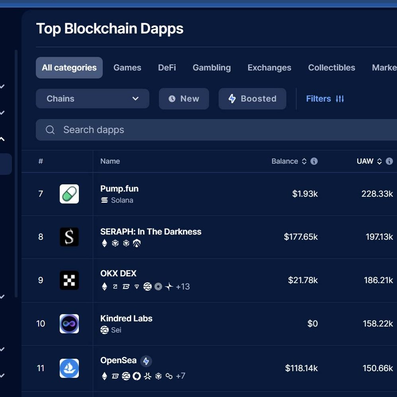Collapse the open sidebar section chevron
Screen dimensions: 397x397
coord(2,139)
